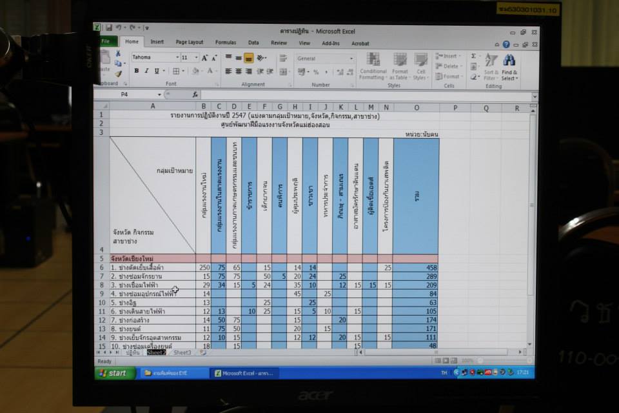Image resolution: width=619 pixels, height=413 pixels.
Task: Toggle Bold formatting in Font group
Action: pos(137,71)
